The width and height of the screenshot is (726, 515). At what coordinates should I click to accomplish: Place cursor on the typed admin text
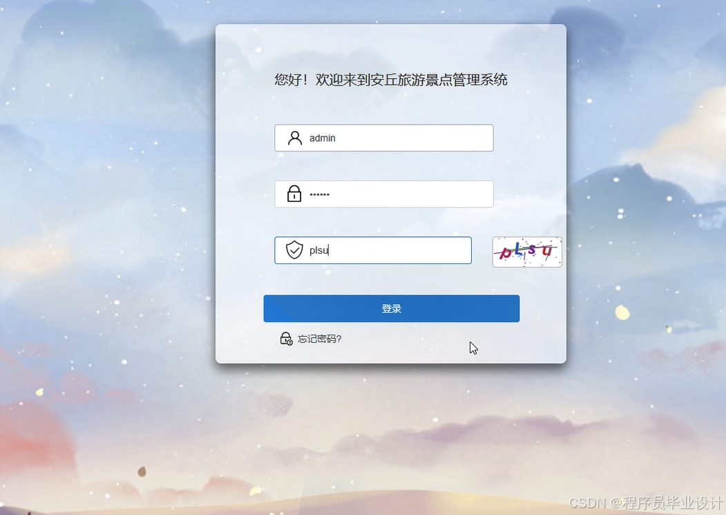[323, 138]
